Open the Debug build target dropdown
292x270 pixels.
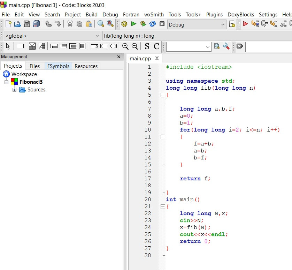pos(197,24)
